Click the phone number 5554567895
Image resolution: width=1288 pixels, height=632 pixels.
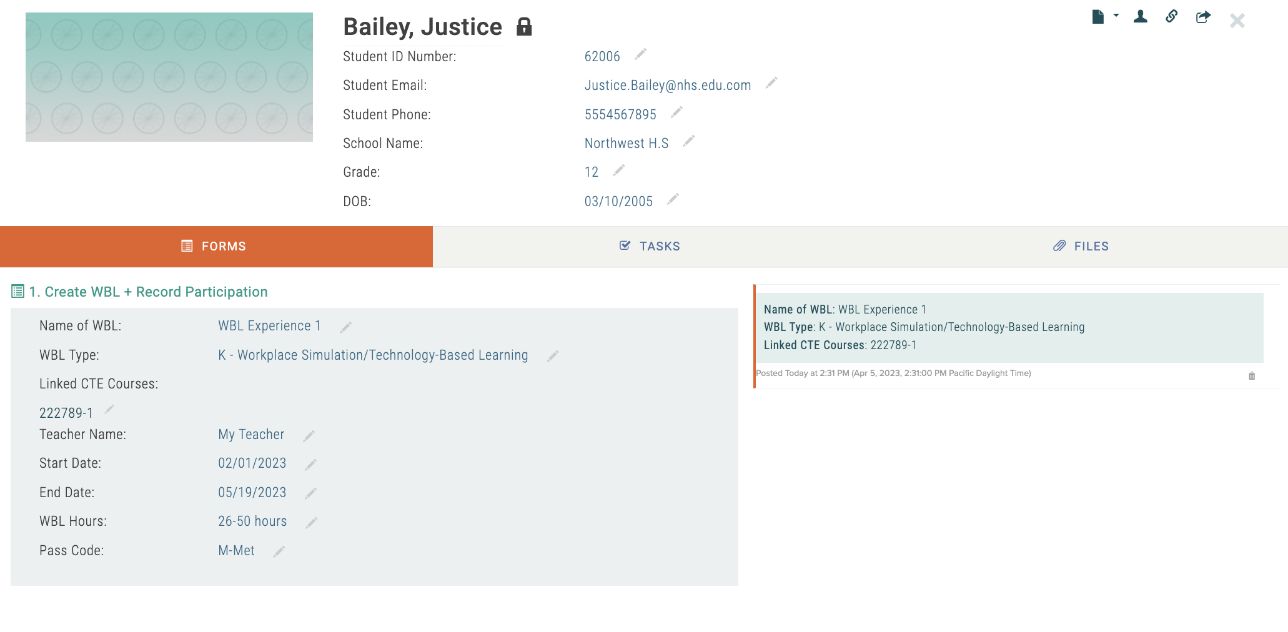click(x=620, y=115)
